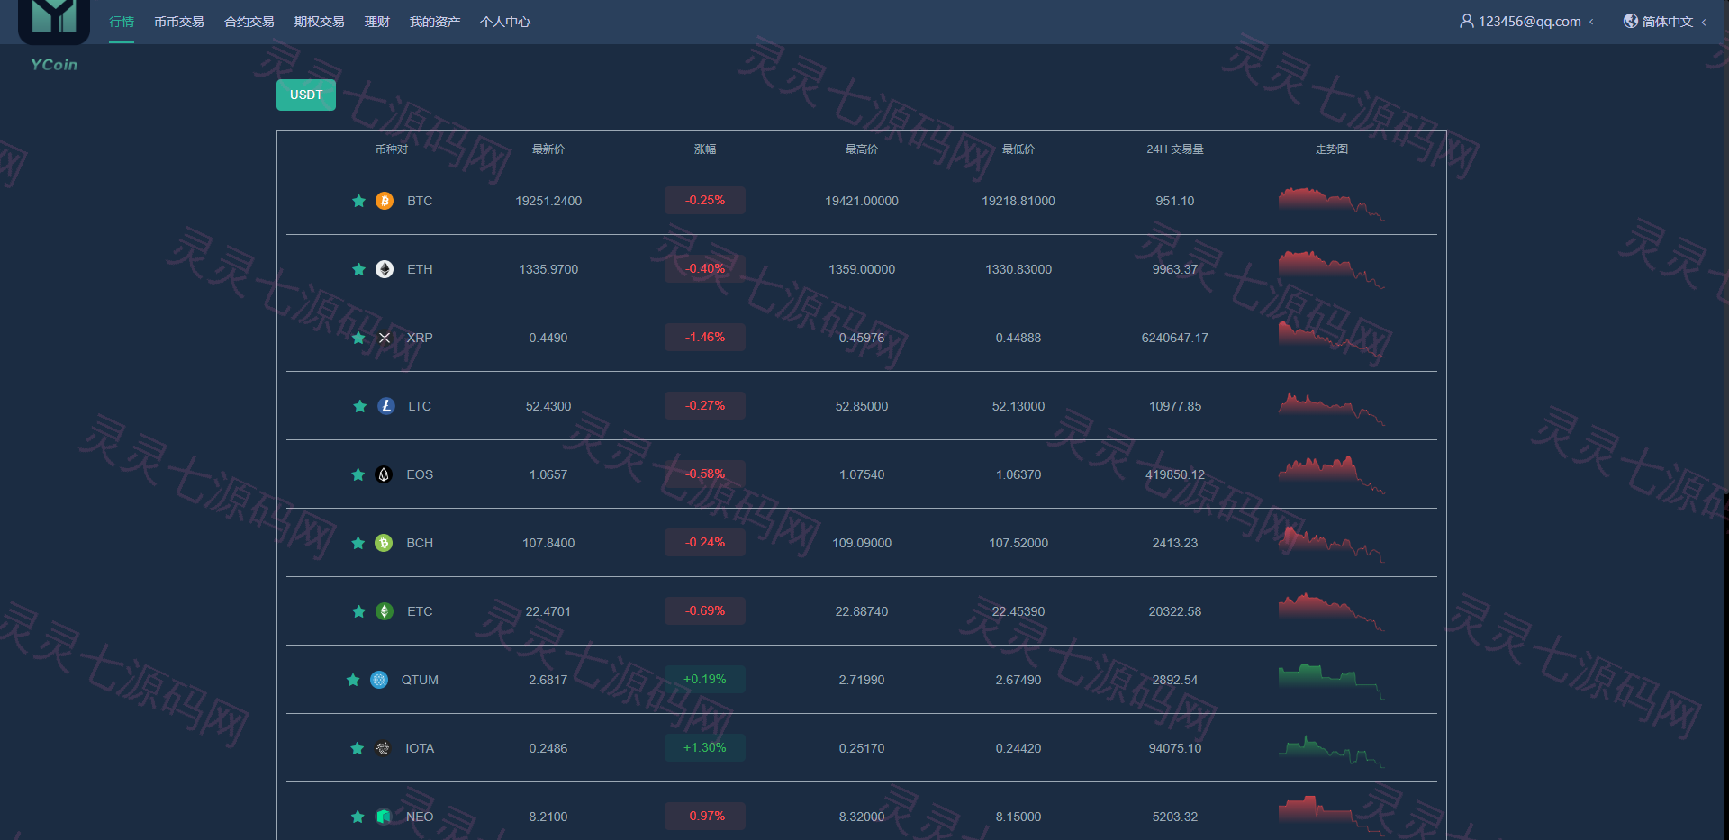Screen dimensions: 1729x840
Task: Toggle favorite star for EOS
Action: click(358, 474)
